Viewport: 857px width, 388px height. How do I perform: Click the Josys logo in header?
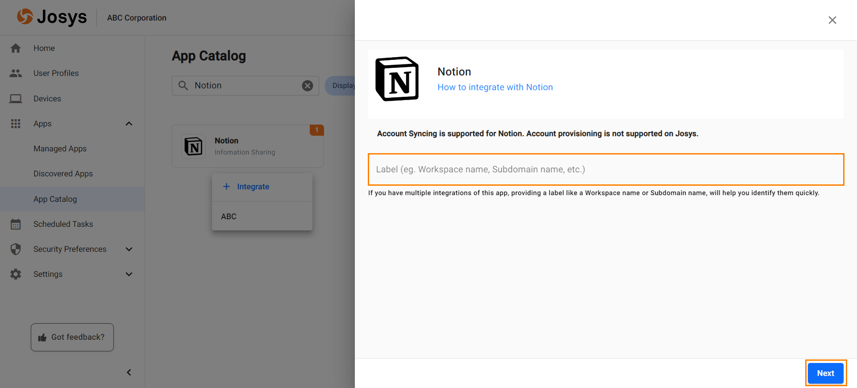(52, 17)
